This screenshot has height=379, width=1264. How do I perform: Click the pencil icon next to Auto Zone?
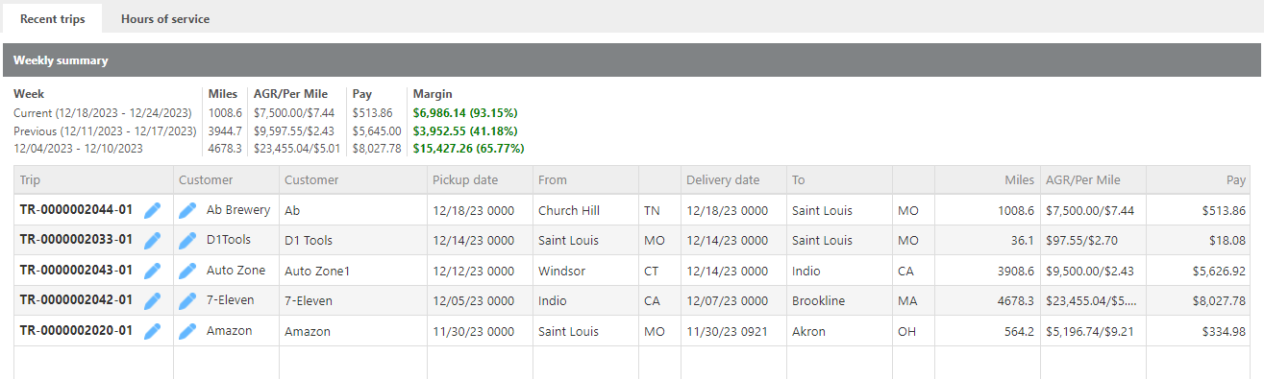pos(187,271)
